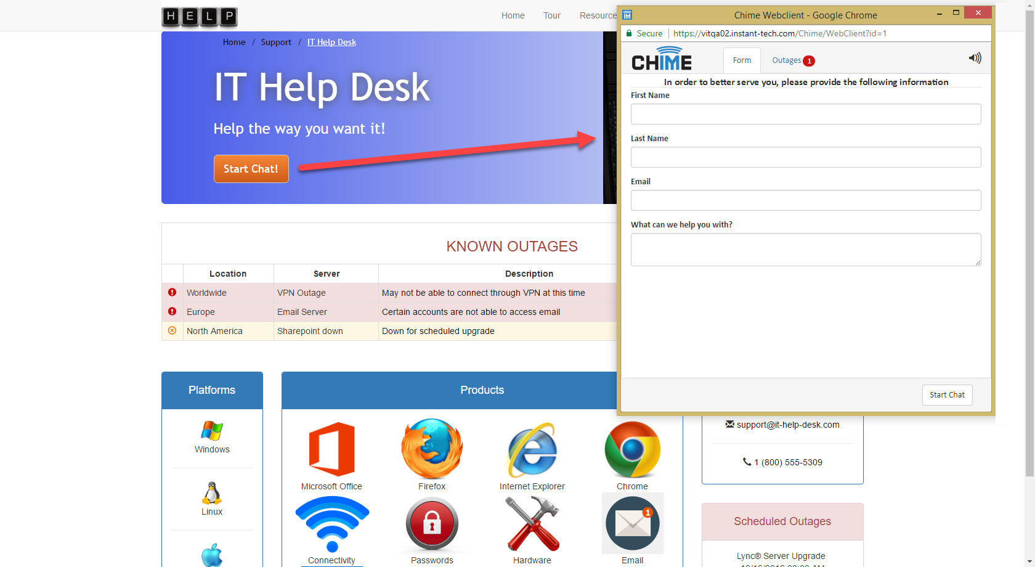
Task: Select the Firefox product icon
Action: click(x=432, y=449)
